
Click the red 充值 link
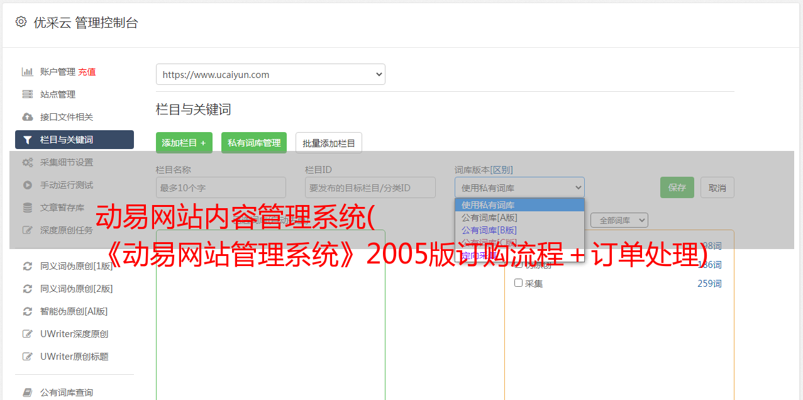point(87,72)
